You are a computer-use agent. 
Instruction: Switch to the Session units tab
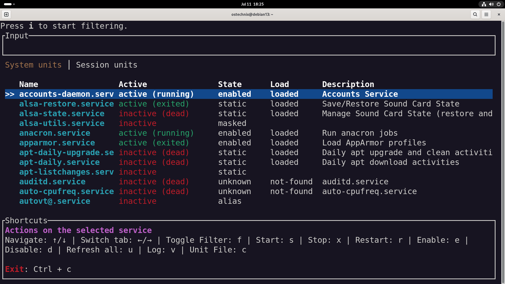click(x=107, y=65)
